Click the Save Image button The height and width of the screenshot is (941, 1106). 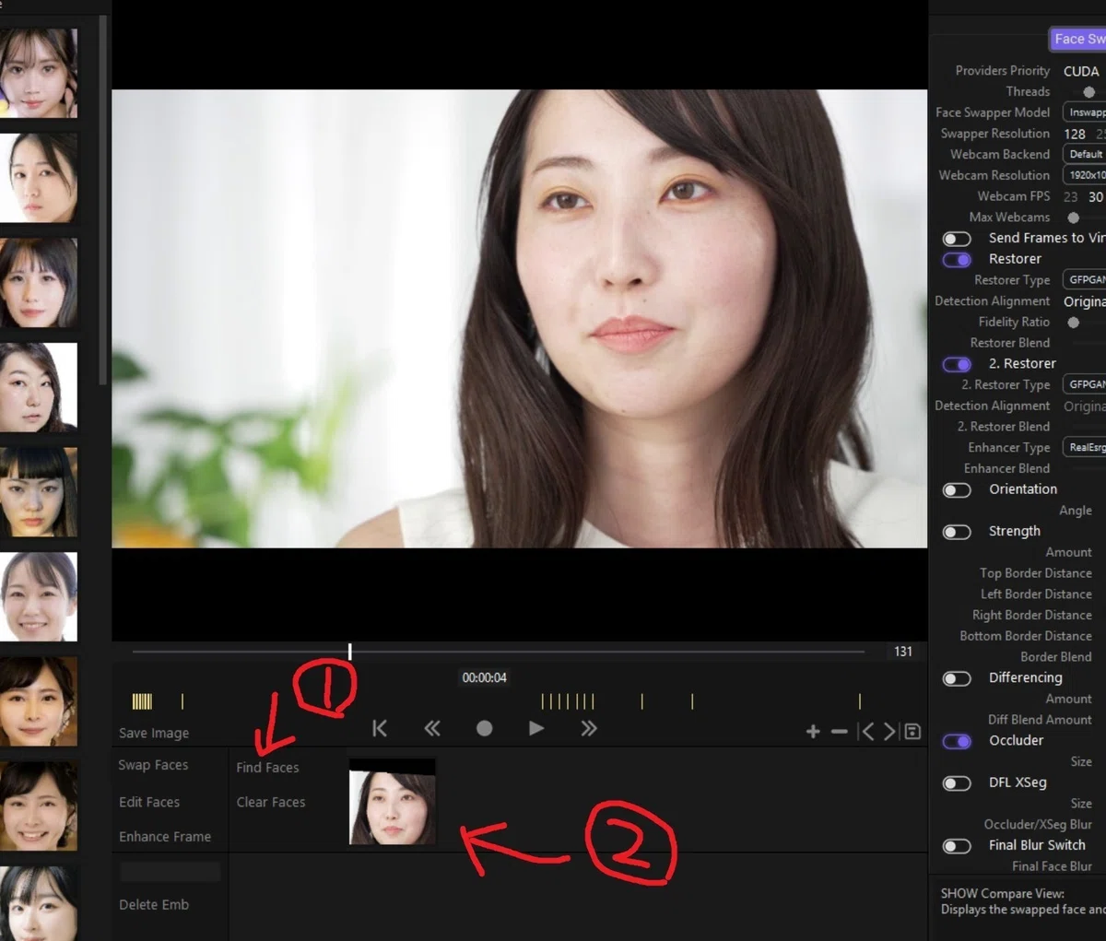[154, 733]
